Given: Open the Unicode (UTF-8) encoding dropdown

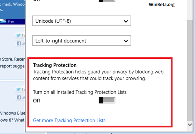Looking at the screenshot, I should point(81,21).
